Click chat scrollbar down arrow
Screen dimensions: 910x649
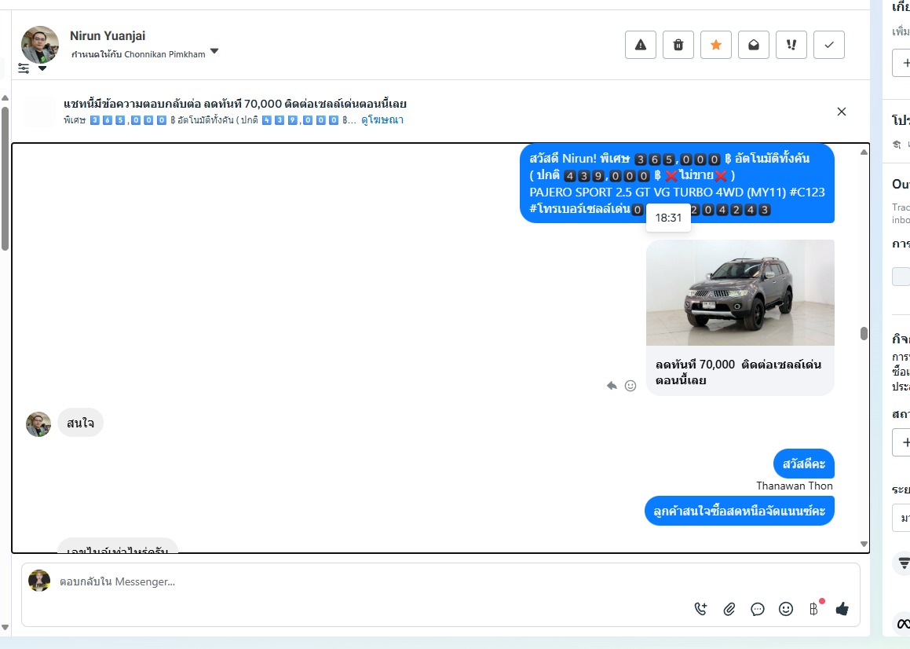pos(864,544)
